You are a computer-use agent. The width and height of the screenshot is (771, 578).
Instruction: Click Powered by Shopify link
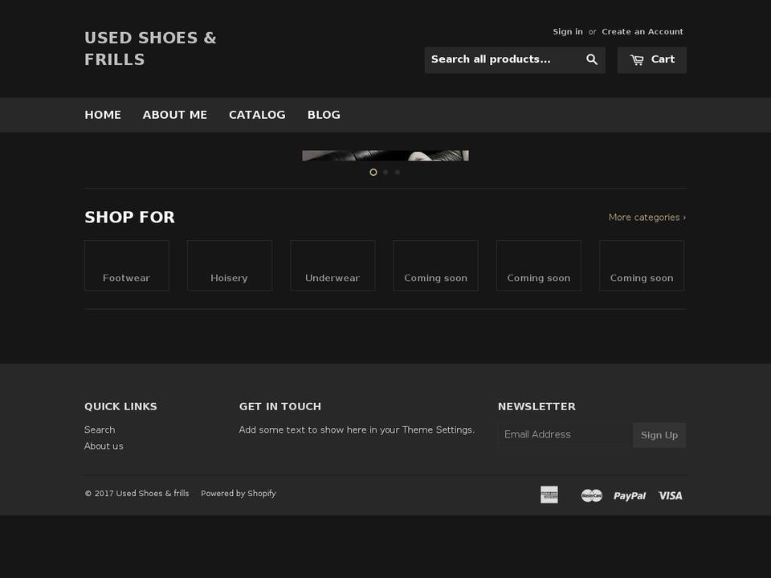click(238, 493)
